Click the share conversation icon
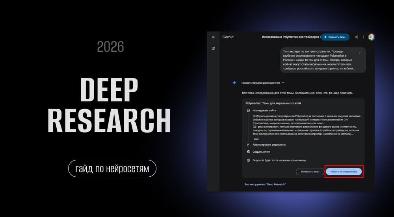 tap(357, 37)
